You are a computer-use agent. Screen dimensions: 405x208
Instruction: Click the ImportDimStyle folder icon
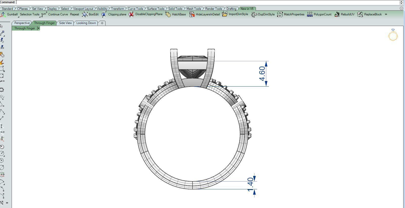click(225, 14)
